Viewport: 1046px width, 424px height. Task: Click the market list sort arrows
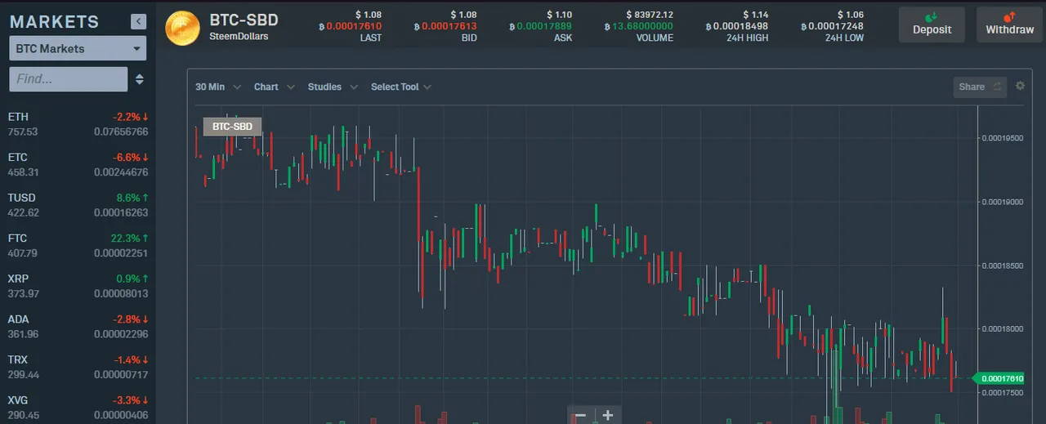[140, 79]
